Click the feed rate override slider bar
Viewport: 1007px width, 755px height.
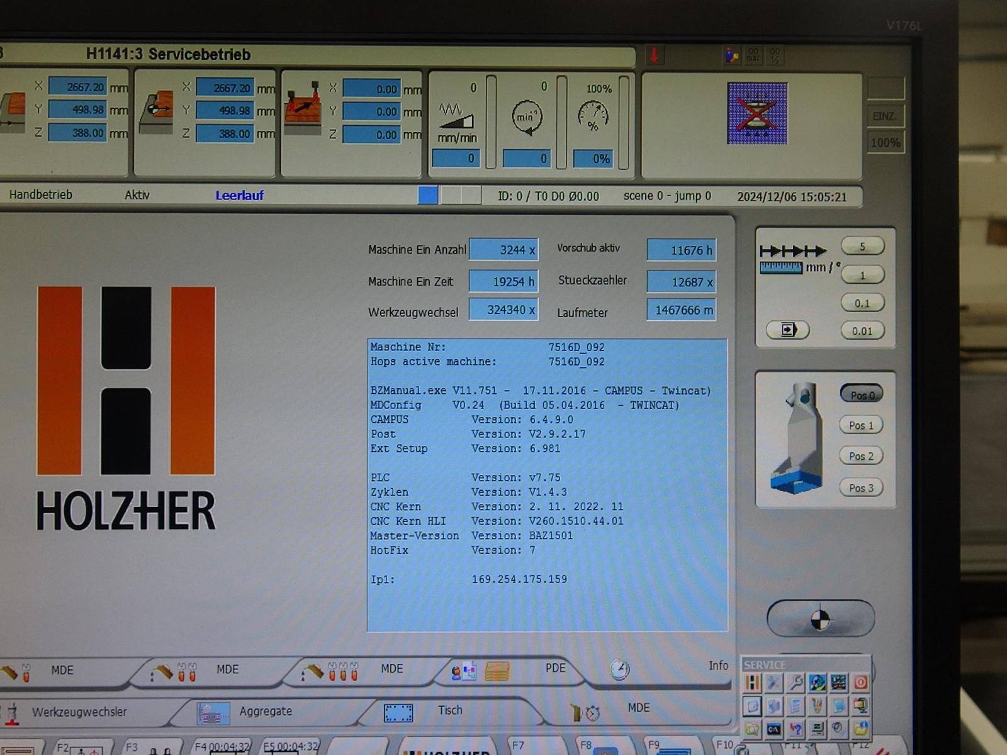tap(491, 123)
